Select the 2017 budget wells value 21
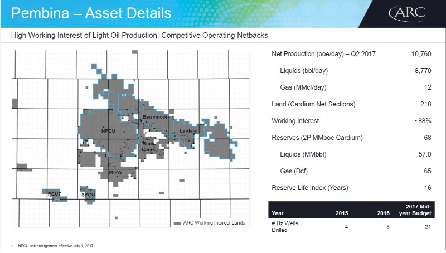Image resolution: width=446 pixels, height=253 pixels. click(x=428, y=227)
